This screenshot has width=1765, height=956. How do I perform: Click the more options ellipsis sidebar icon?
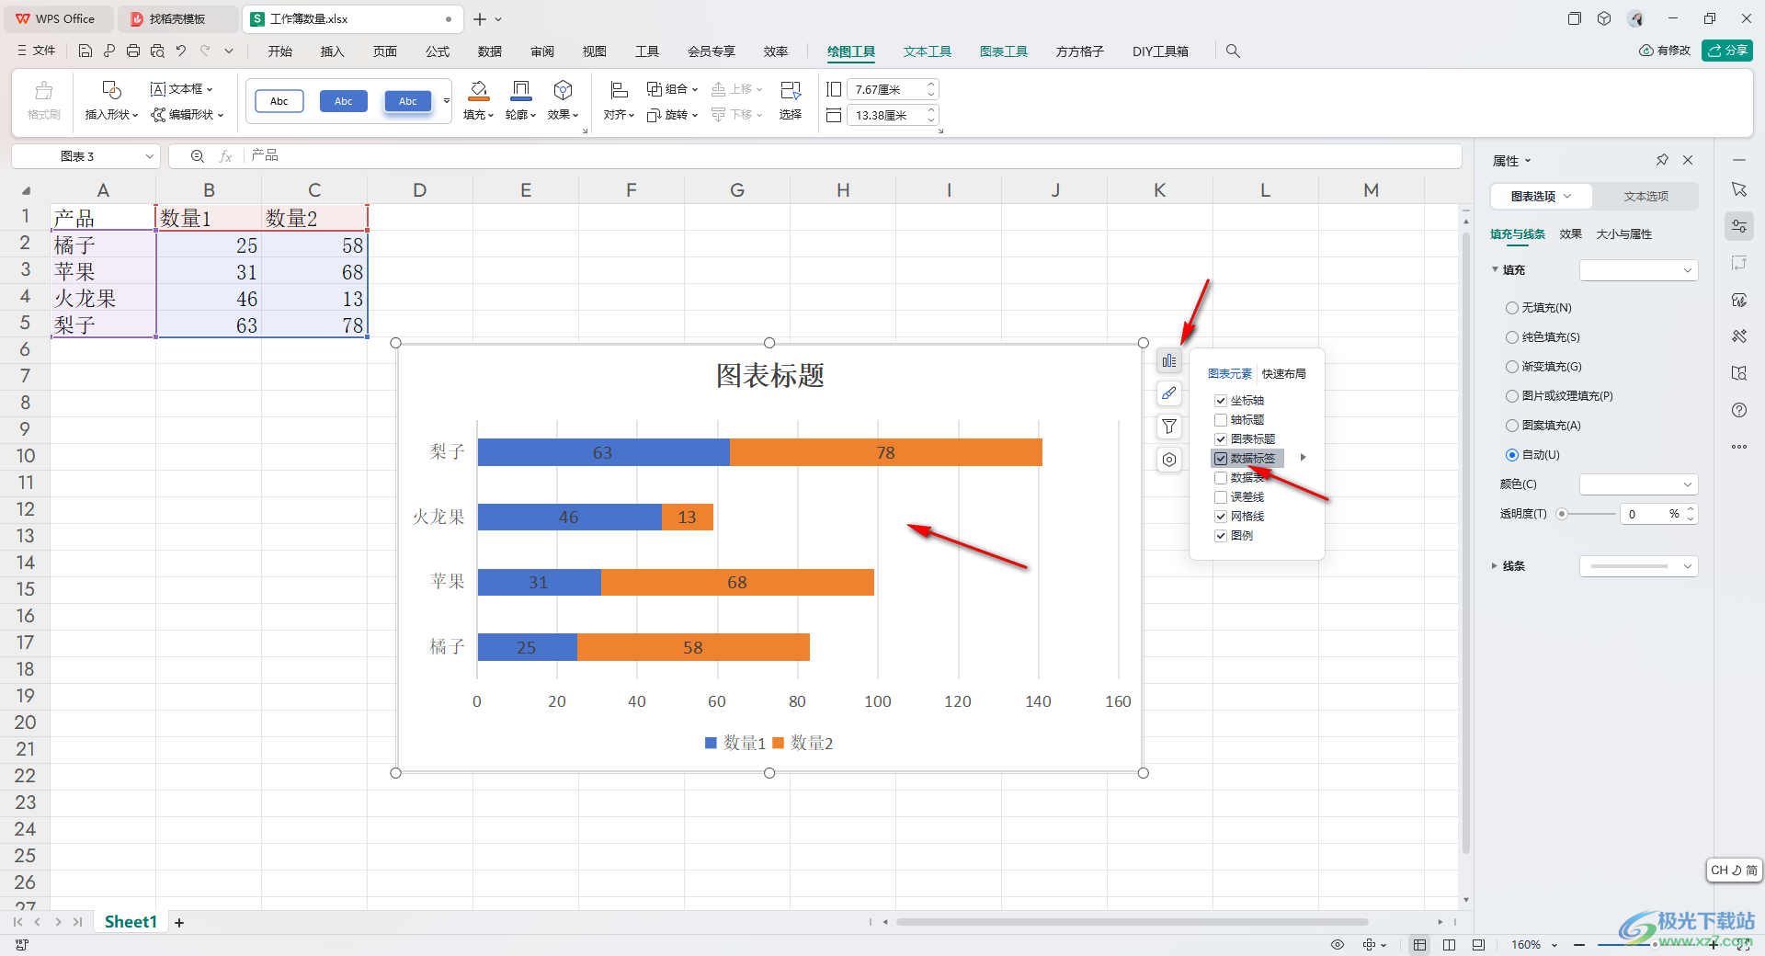click(x=1739, y=447)
